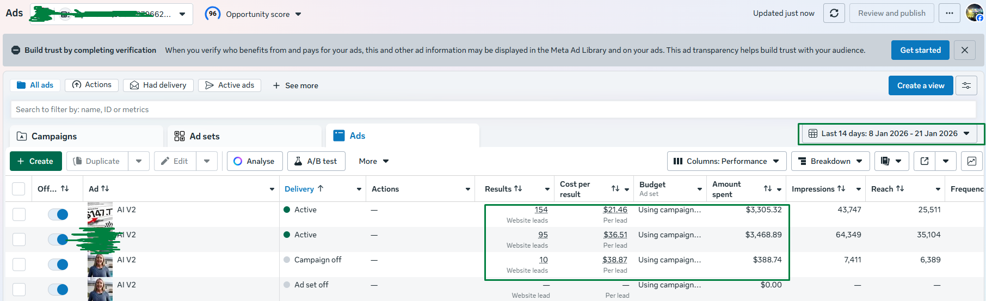986x301 pixels.
Task: Click the $3,468.89 amount spent value
Action: click(x=763, y=235)
